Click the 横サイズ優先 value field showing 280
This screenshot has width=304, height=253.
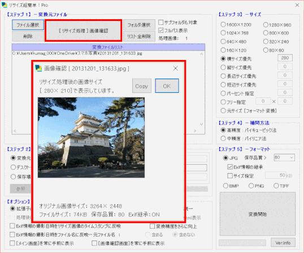[x=285, y=58]
